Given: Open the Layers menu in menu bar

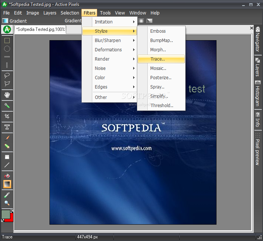Looking at the screenshot, I should click(50, 13).
